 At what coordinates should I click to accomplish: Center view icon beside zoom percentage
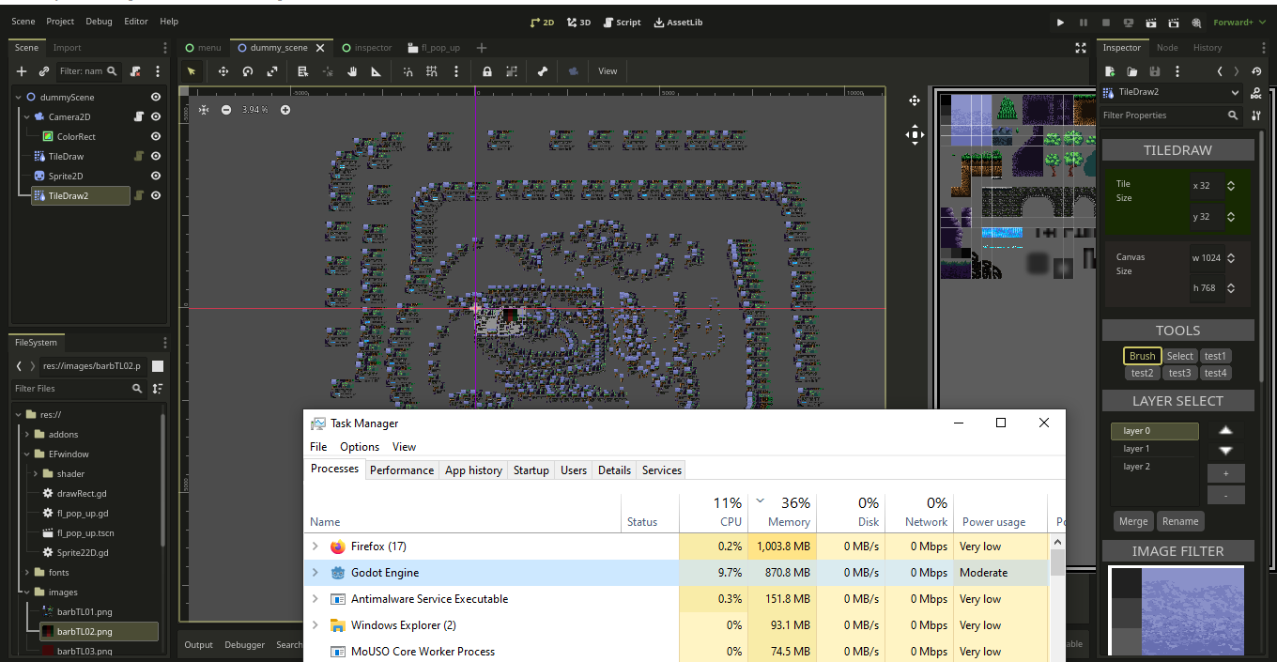(204, 110)
